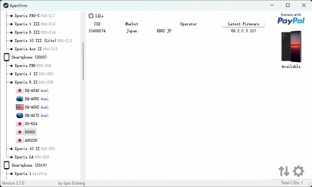
Task: Select the XQ-AS42 dual model
Action: (37, 90)
